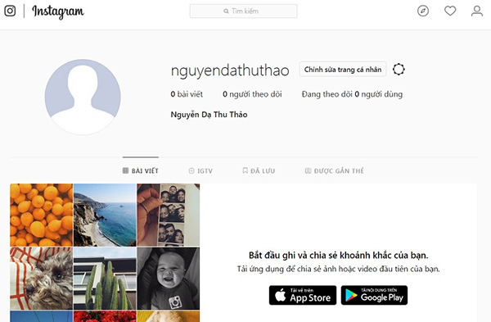Click Chỉnh sửa trang cá nhân button
Screen dimensions: 491x322
[343, 70]
